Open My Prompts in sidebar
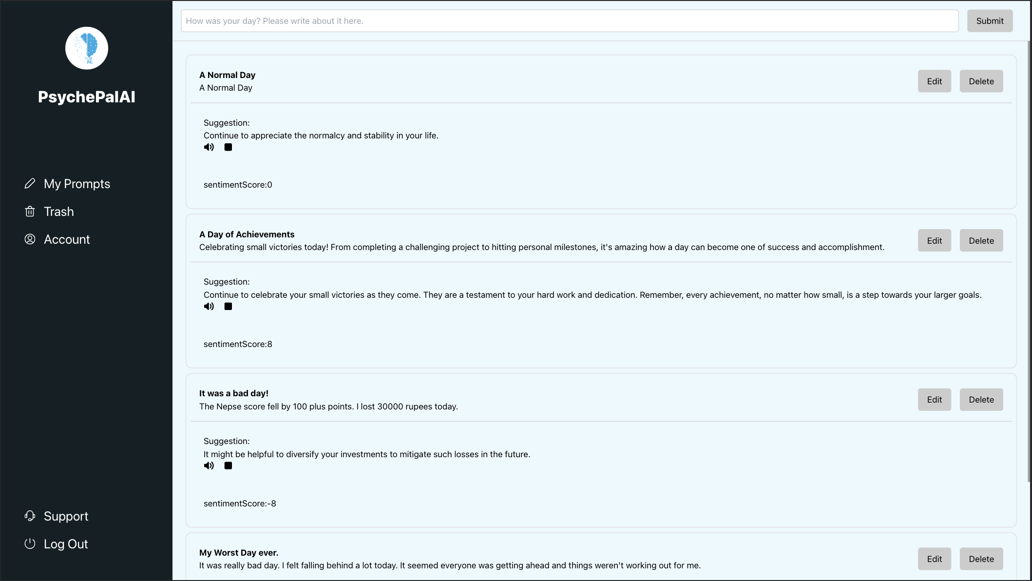The image size is (1032, 581). [77, 184]
